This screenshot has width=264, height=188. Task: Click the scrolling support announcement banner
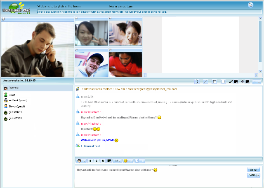tap(149, 12)
